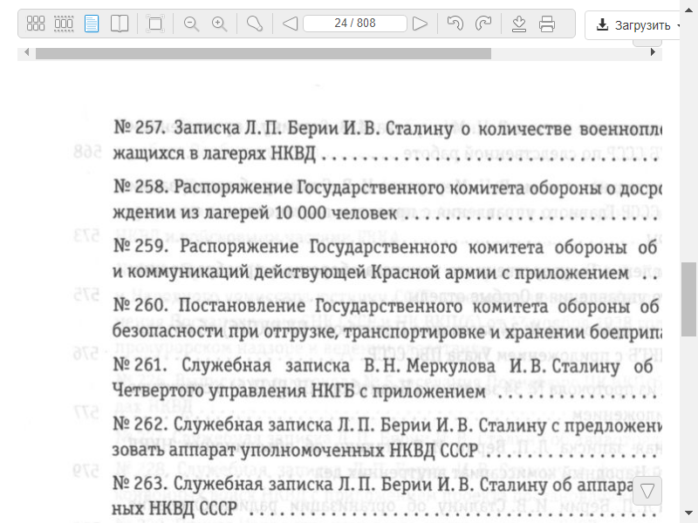Viewport: 698px width, 523px height.
Task: Go to the previous page arrow
Action: (x=290, y=24)
